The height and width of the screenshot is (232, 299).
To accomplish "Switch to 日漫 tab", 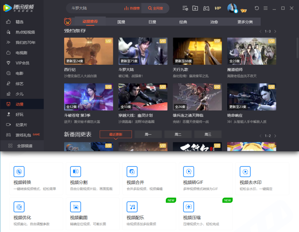I will 152,22.
